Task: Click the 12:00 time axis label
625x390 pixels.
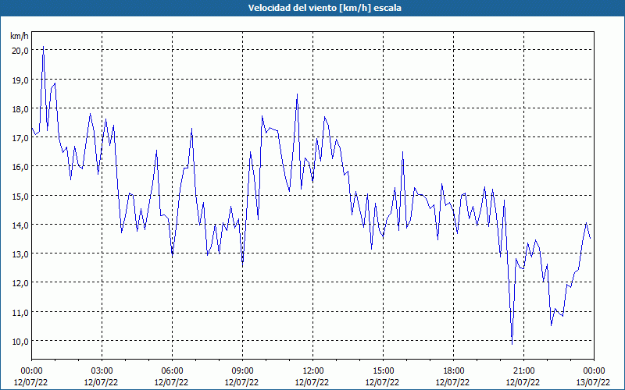Action: pos(313,371)
